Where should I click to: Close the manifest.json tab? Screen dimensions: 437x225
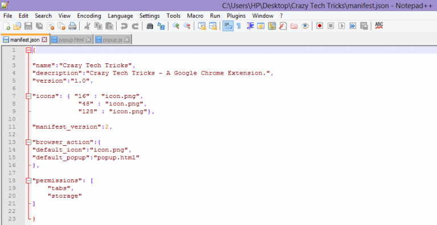tap(44, 40)
